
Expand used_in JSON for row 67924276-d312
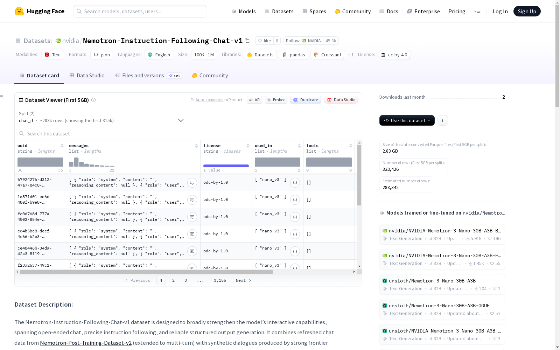click(295, 183)
